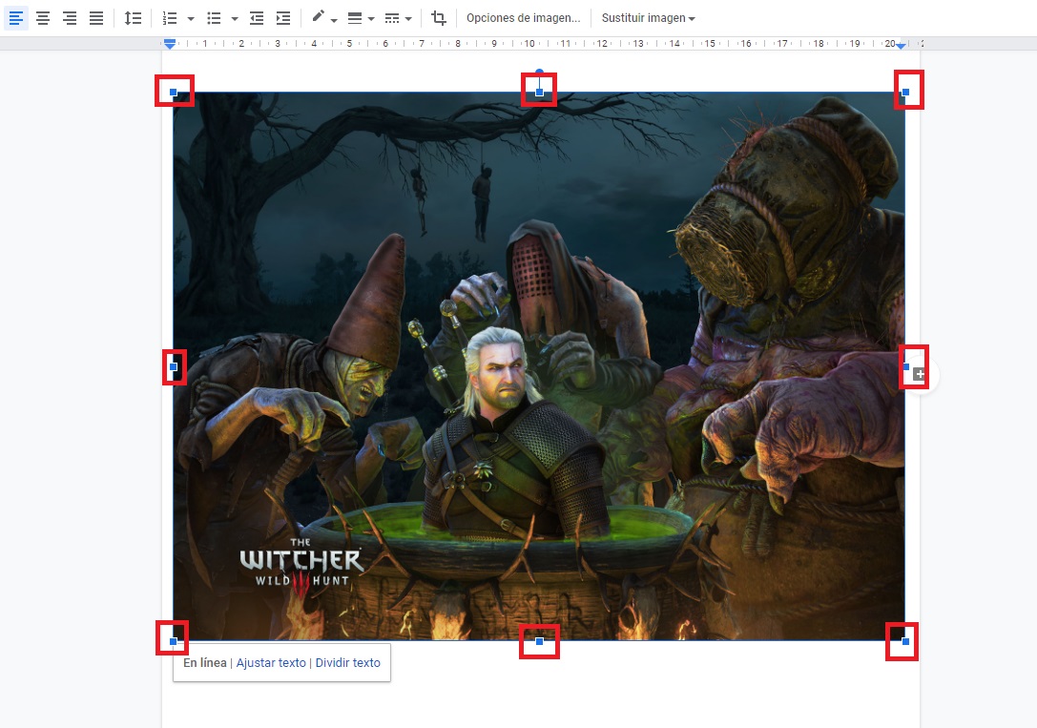
Task: Expand numbered list style dropdown arrow
Action: tap(191, 18)
